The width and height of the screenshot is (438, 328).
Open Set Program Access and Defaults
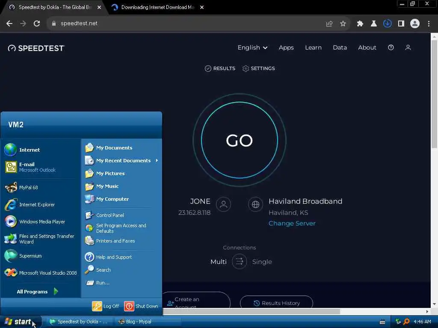122,228
